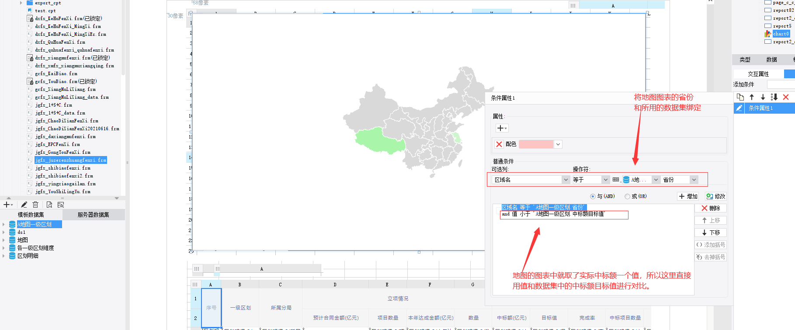
Task: Switch to the 服务器数据集 tab
Action: (93, 215)
